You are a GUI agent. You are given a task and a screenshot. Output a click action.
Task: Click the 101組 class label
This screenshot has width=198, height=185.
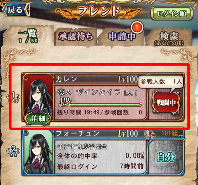[170, 133]
